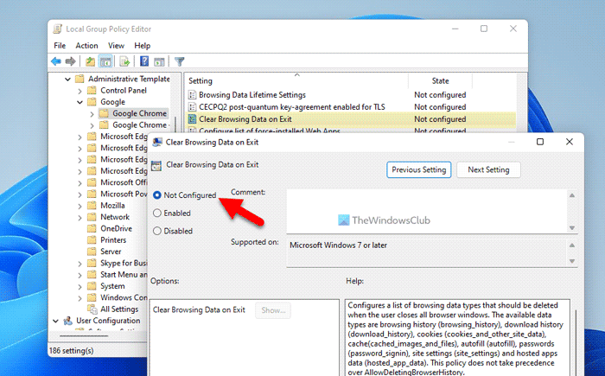The height and width of the screenshot is (376, 605).
Task: Click the System folder icon in tree
Action: (92, 286)
